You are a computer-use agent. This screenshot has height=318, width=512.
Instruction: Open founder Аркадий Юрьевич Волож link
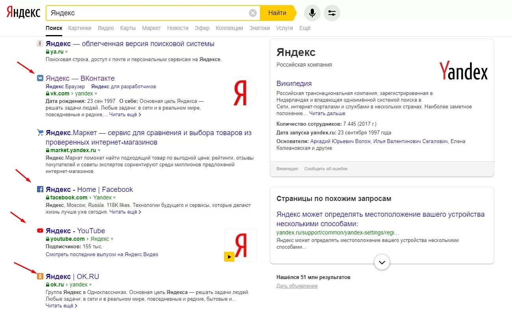pyautogui.click(x=340, y=141)
